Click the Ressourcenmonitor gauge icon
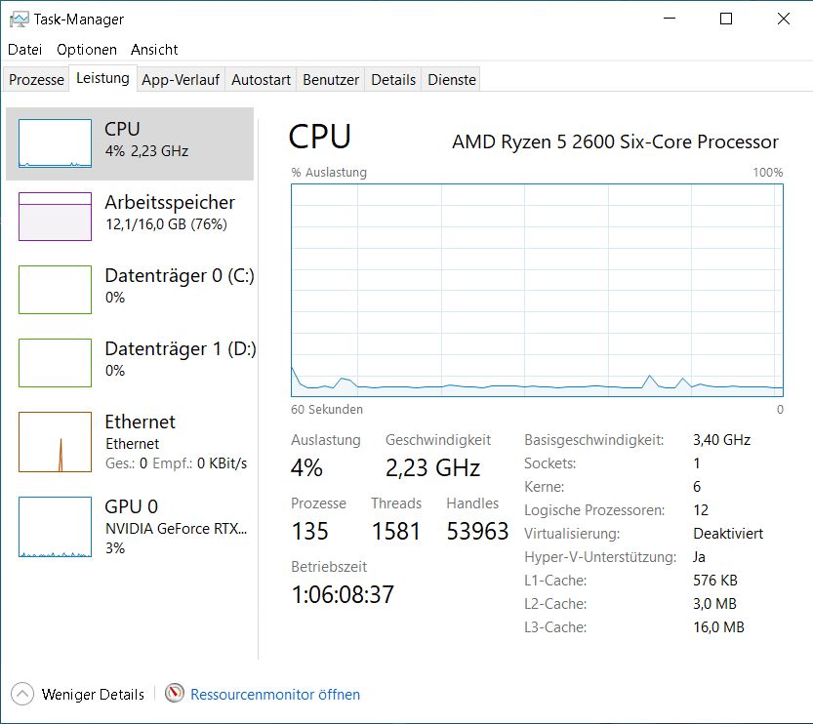The width and height of the screenshot is (813, 724). (174, 693)
